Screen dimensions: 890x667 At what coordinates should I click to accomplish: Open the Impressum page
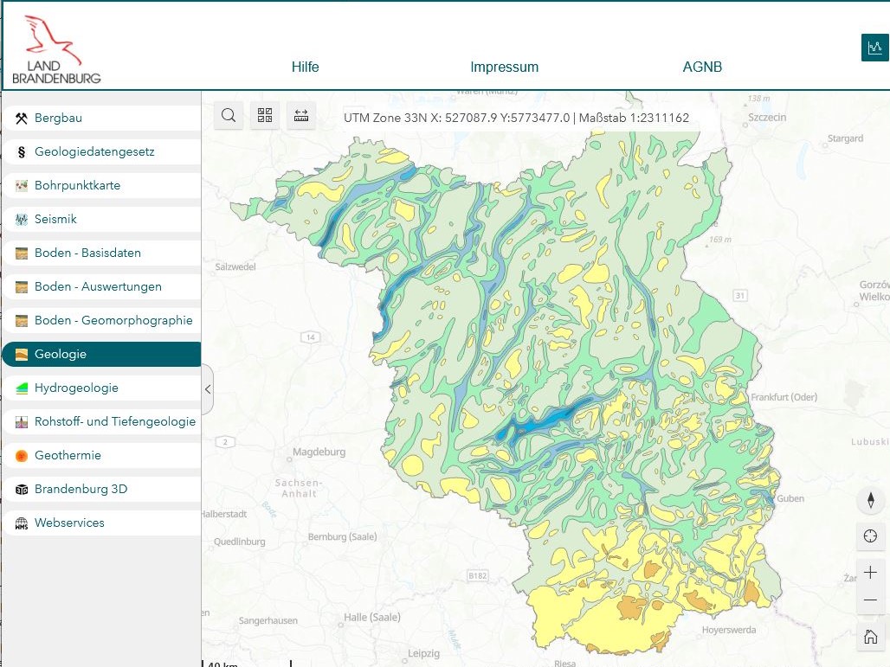(505, 67)
